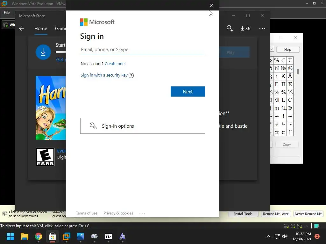This screenshot has width=326, height=244.
Task: Open Sign-in options
Action: [142, 126]
